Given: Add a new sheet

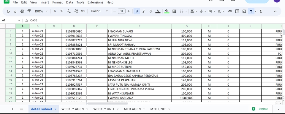Looking at the screenshot, I should (12, 109).
